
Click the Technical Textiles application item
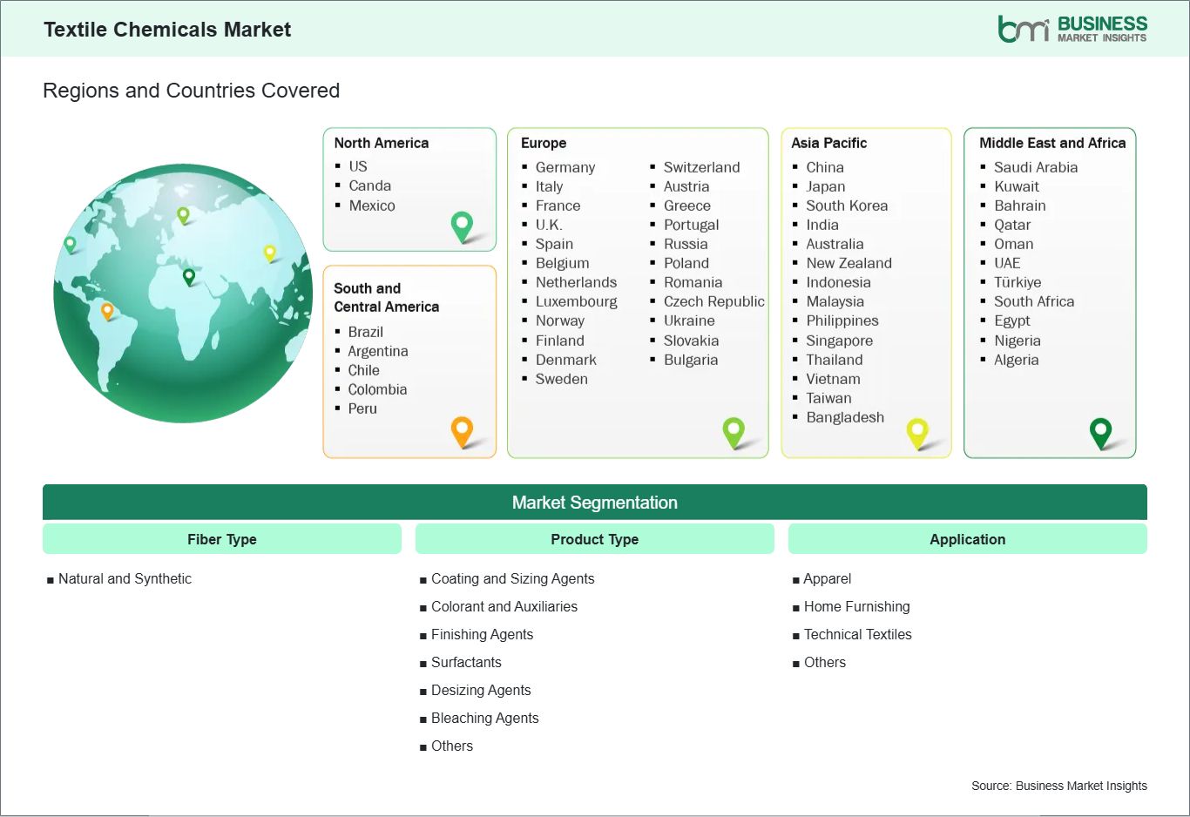pos(857,634)
